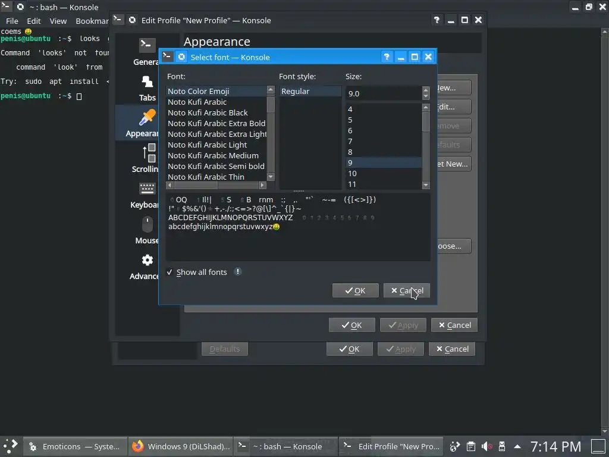The width and height of the screenshot is (609, 457).
Task: Expand hidden system tray icons arrow
Action: pyautogui.click(x=517, y=446)
